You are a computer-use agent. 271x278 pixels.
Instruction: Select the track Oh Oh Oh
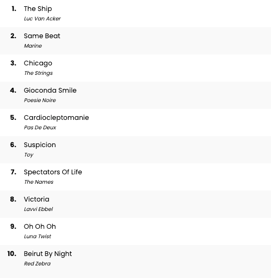click(40, 227)
